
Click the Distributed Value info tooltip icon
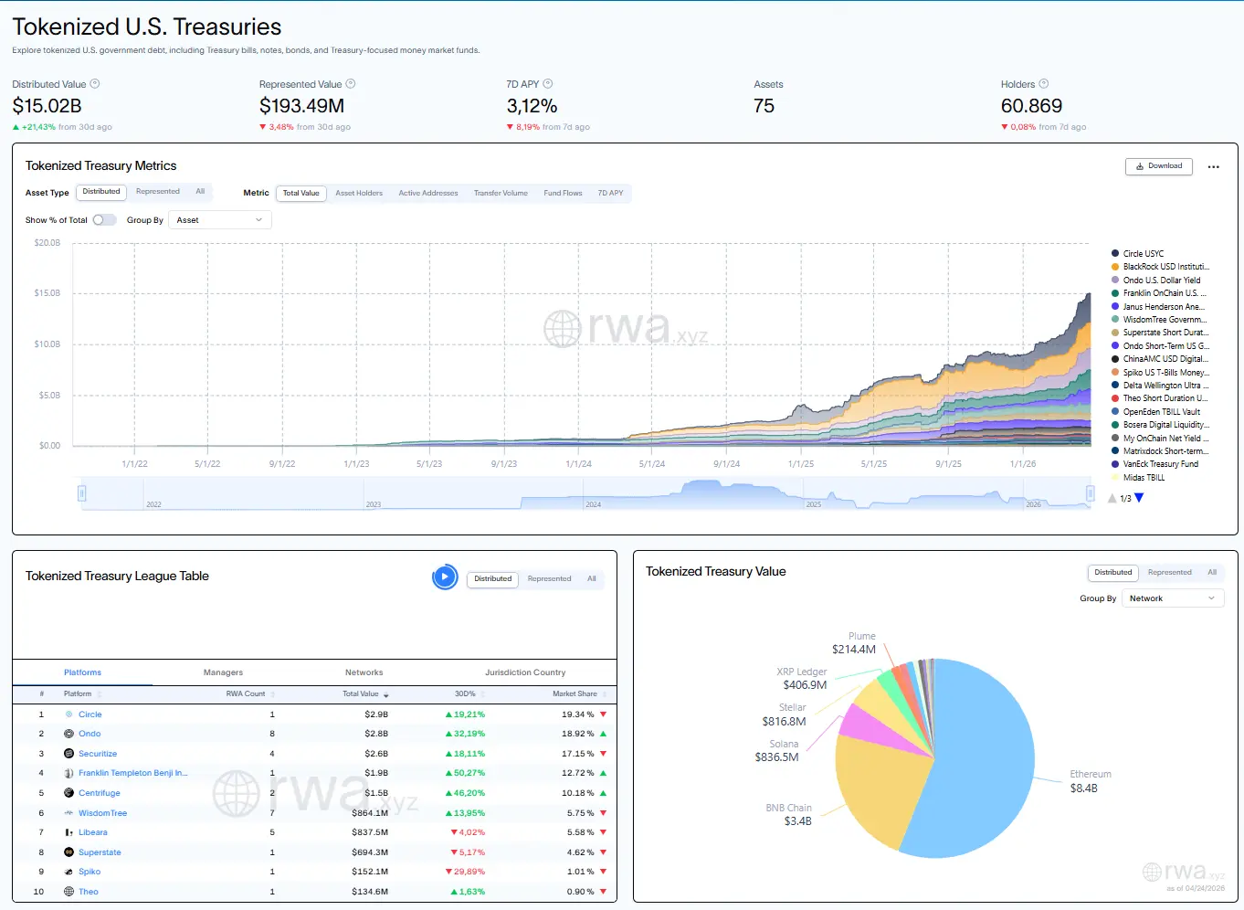coord(93,83)
